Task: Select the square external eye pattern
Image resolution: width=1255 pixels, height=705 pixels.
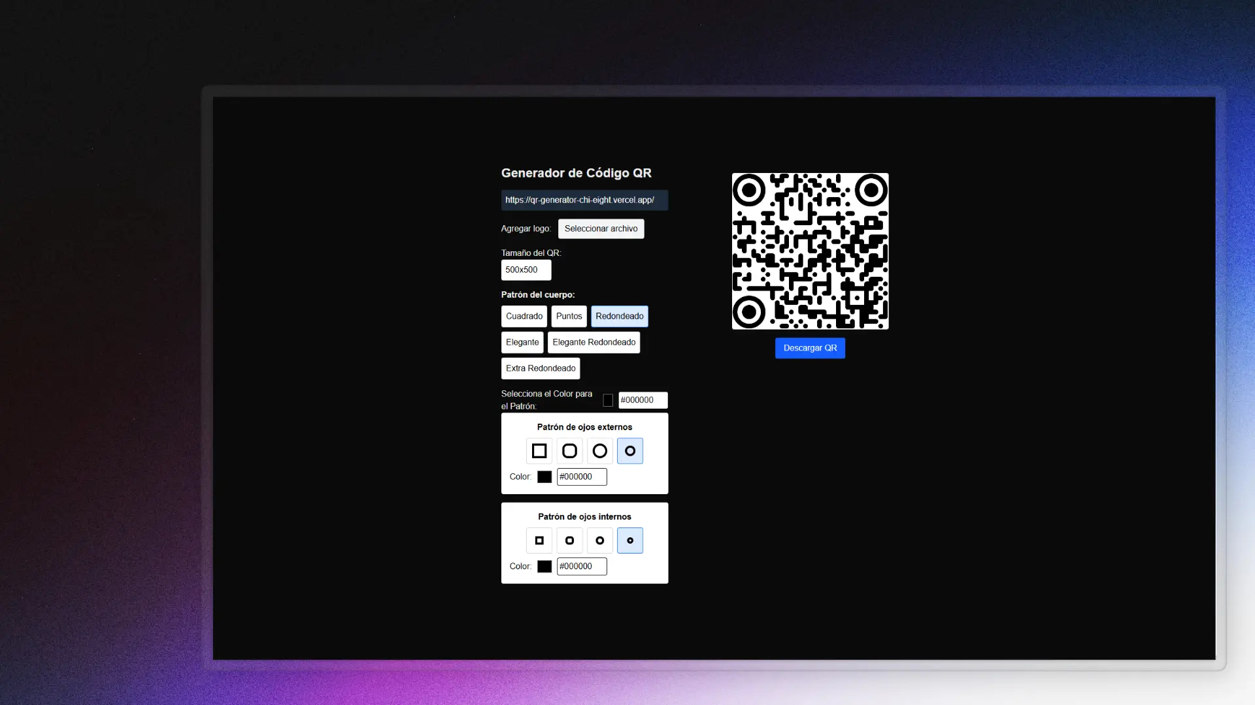Action: (539, 450)
